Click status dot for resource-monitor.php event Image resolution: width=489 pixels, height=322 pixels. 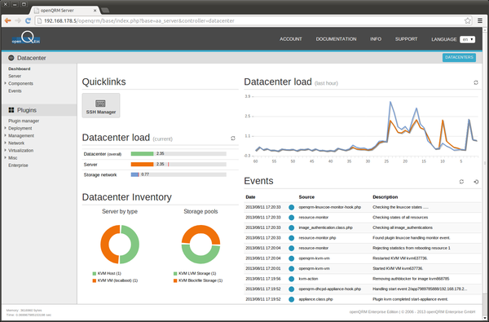coord(291,238)
